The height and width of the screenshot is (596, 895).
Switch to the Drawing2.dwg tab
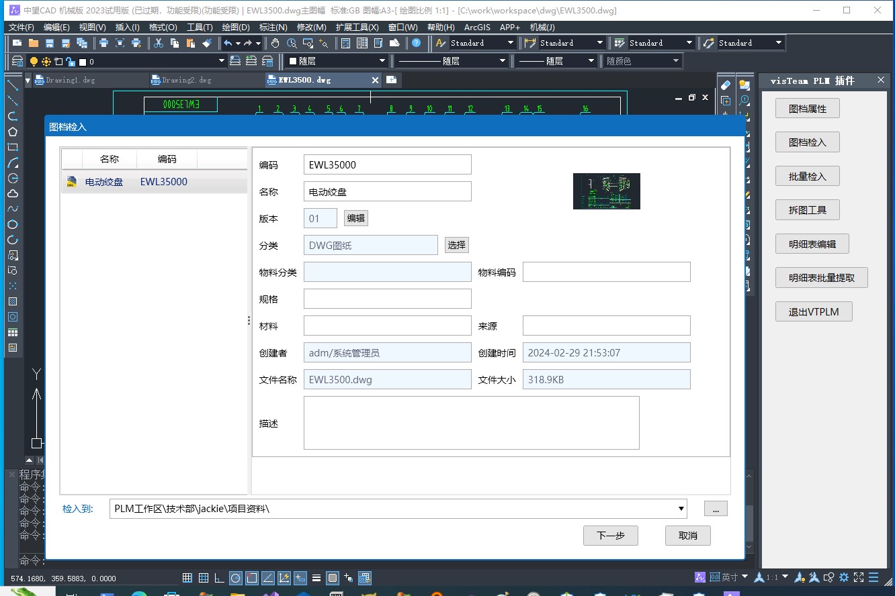(x=187, y=80)
